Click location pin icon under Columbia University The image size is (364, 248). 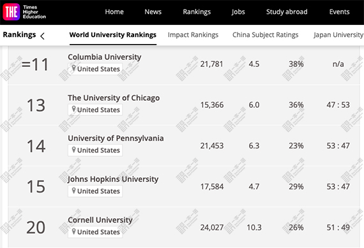pos(74,68)
